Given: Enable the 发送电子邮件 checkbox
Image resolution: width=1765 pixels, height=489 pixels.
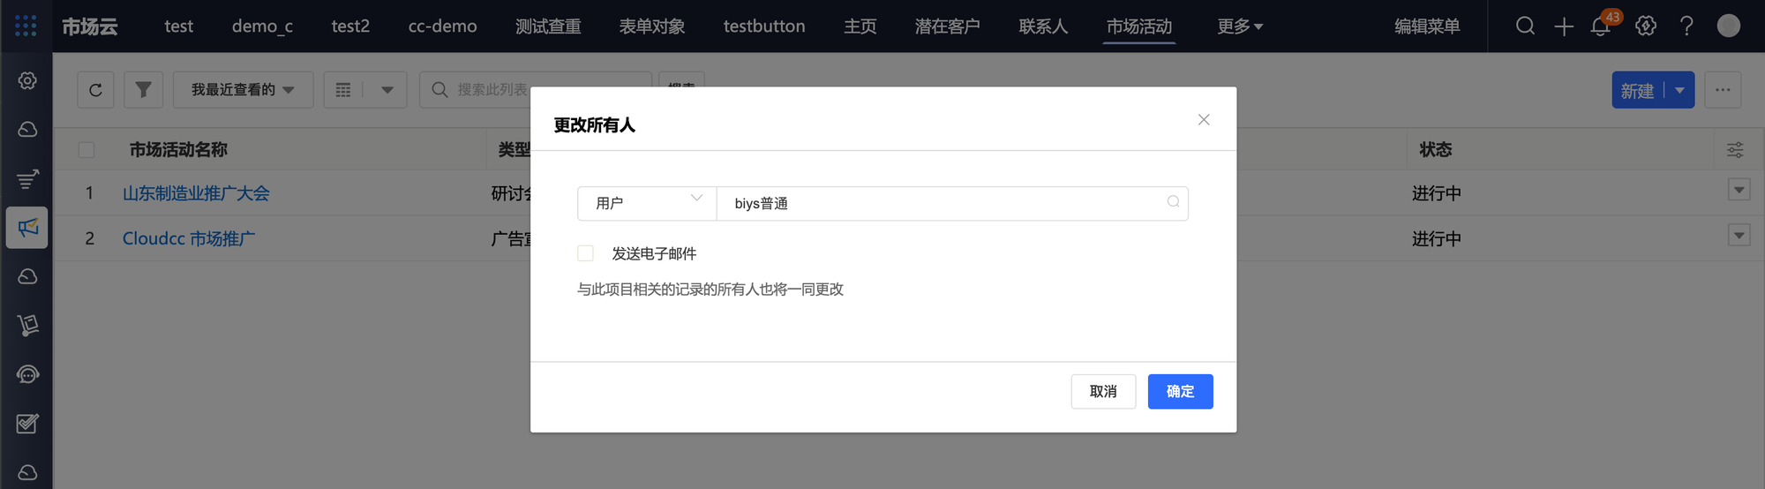Looking at the screenshot, I should (x=585, y=254).
